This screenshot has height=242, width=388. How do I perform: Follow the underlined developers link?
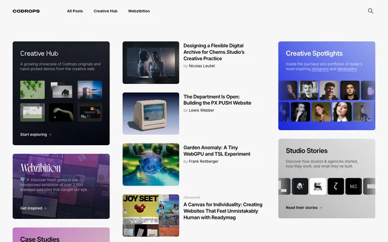point(347,69)
